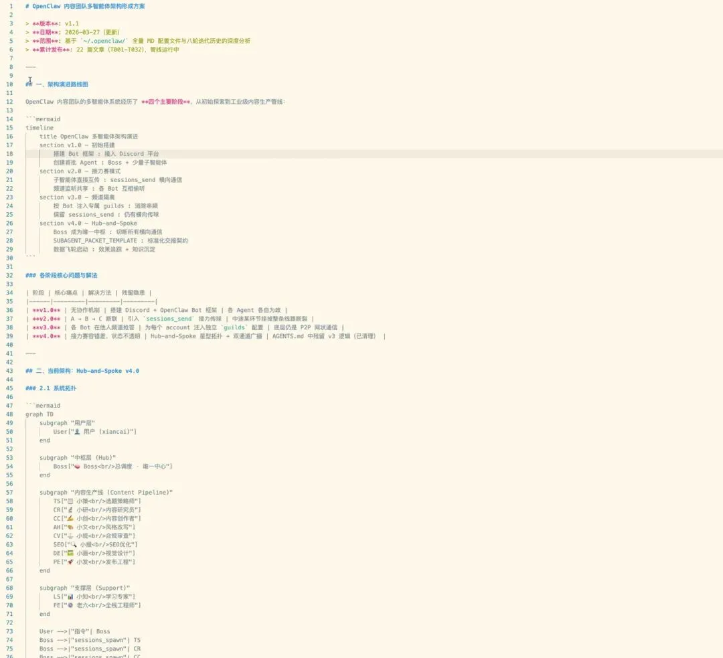
Task: Click line number 66 in the gutter
Action: 9,571
